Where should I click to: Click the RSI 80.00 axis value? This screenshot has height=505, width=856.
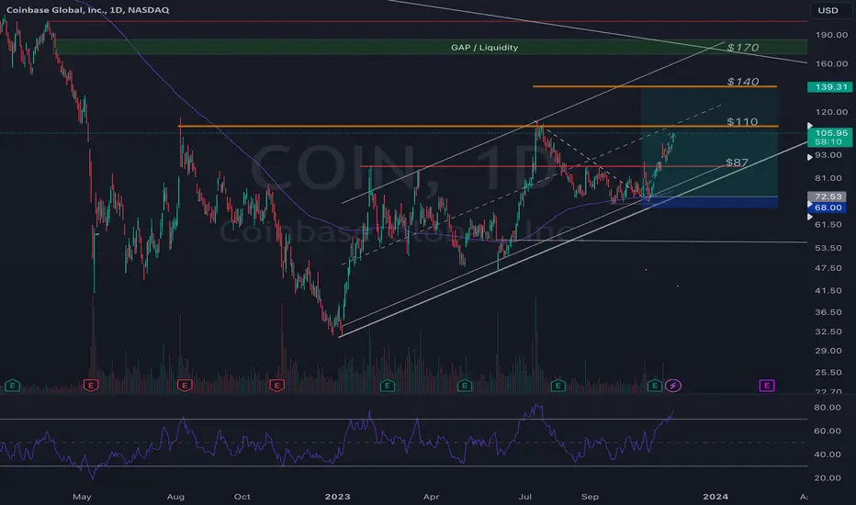(828, 408)
